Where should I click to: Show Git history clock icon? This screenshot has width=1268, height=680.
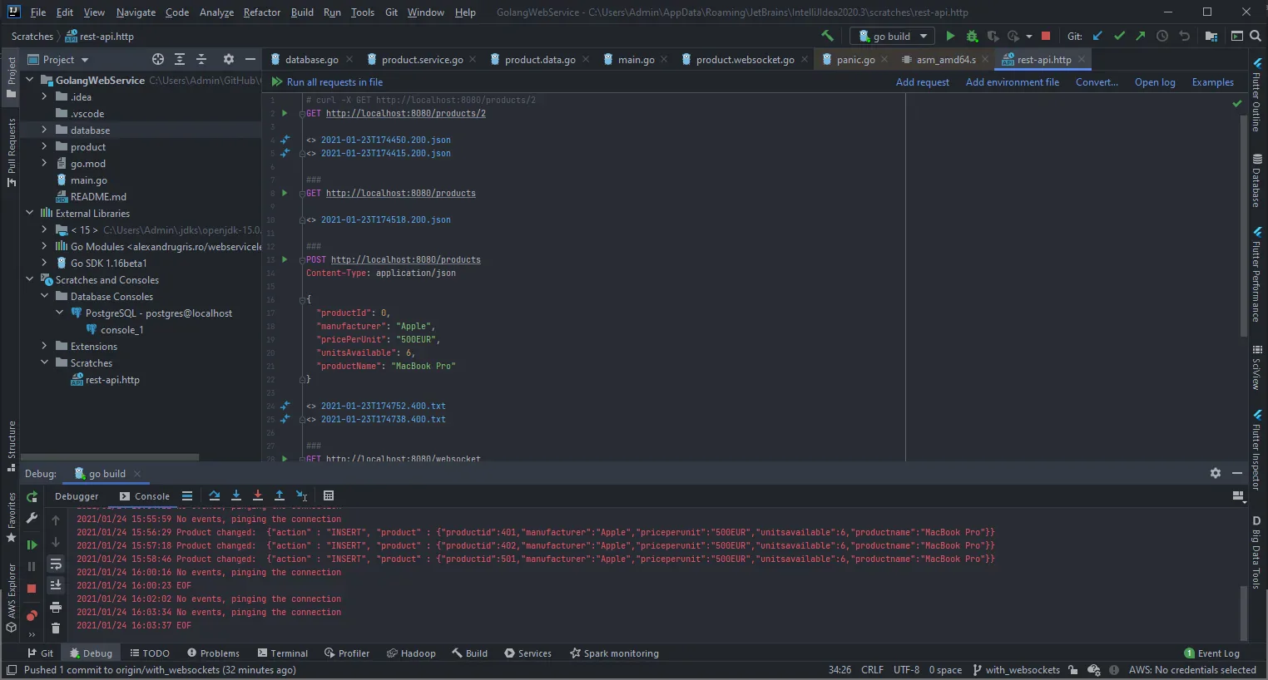[x=1162, y=36]
